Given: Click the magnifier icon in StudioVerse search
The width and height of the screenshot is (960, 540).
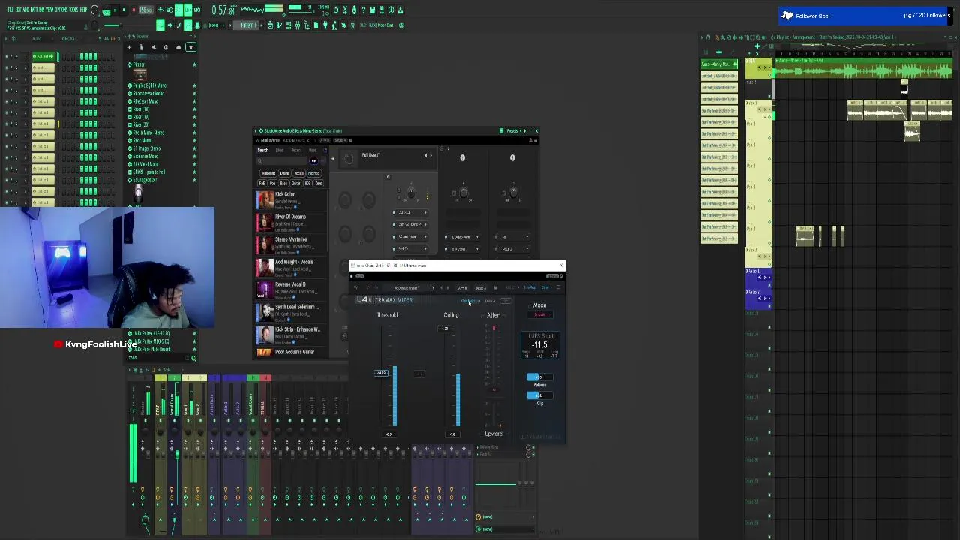Looking at the screenshot, I should (x=259, y=160).
